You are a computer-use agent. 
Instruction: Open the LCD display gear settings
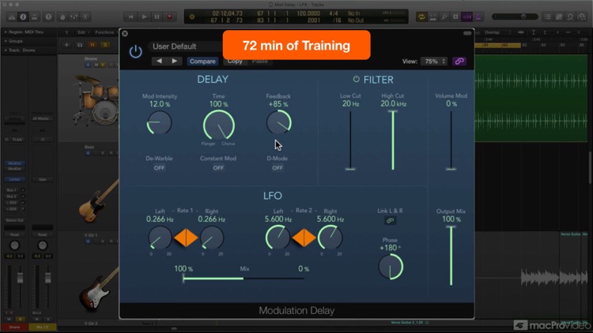pos(192,17)
